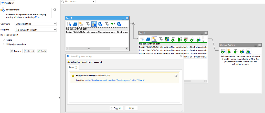Select Export to Excel action in Table 3
265x113 pixels.
179,39
